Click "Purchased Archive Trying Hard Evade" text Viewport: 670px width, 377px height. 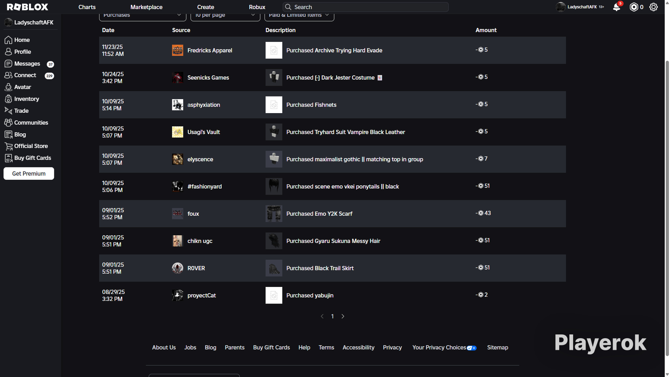point(334,51)
